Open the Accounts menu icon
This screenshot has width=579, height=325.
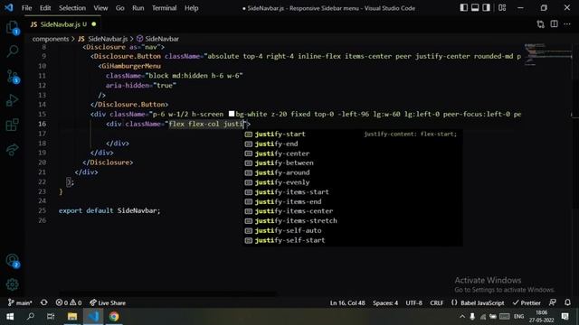pyautogui.click(x=12, y=261)
